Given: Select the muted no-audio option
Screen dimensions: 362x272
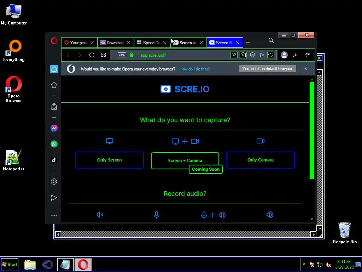Looking at the screenshot, I should pyautogui.click(x=100, y=215).
